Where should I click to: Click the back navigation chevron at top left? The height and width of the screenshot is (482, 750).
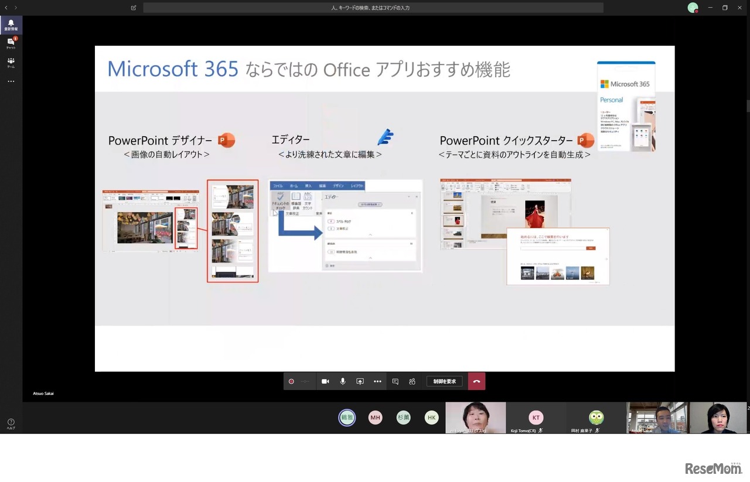pyautogui.click(x=7, y=7)
